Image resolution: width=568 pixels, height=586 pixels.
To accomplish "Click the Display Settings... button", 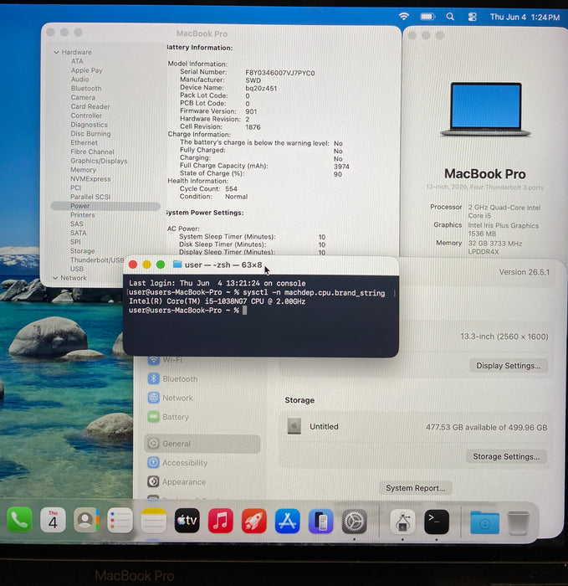I will point(508,366).
